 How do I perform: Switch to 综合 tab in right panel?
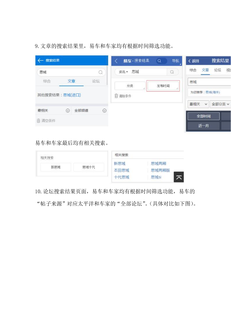tap(193, 70)
